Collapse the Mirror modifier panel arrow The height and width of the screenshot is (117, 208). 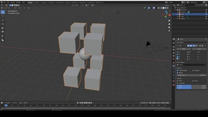tap(177, 45)
